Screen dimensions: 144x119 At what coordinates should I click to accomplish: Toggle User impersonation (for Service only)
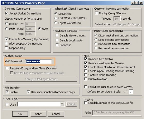pyautogui.click(x=28, y=92)
